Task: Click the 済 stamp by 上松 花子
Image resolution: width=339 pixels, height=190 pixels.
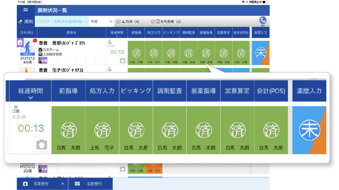Action: click(x=102, y=130)
